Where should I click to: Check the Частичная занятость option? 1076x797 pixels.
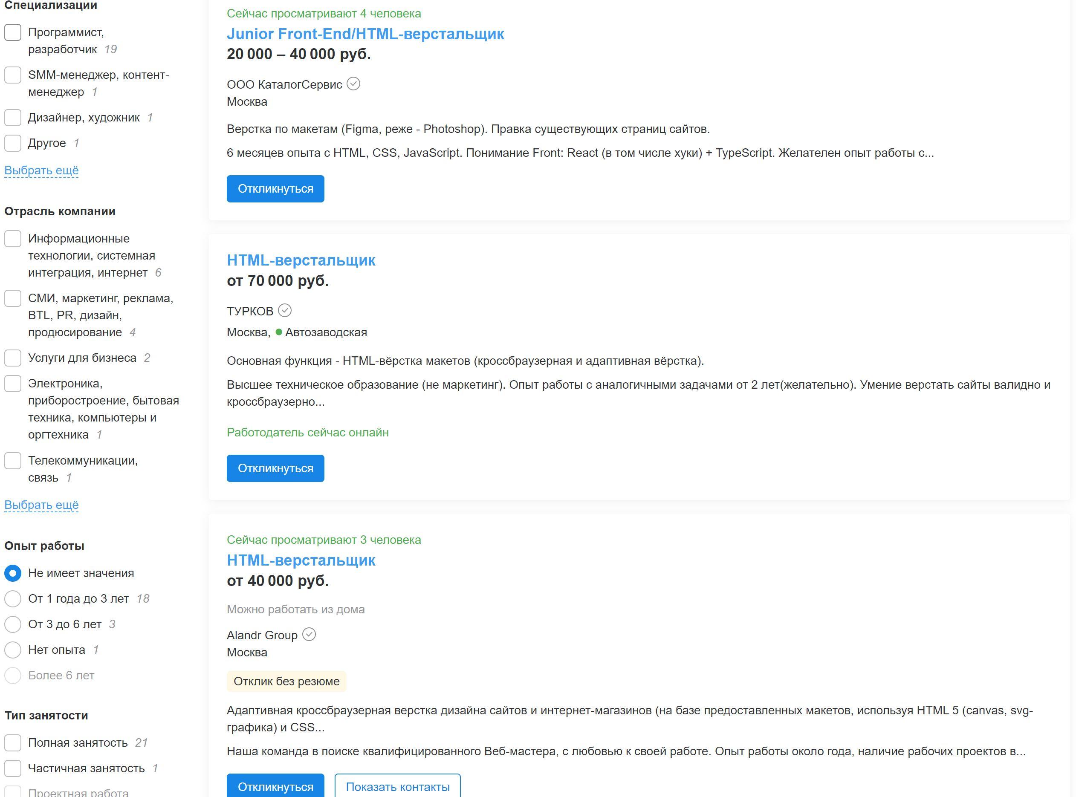[x=13, y=768]
